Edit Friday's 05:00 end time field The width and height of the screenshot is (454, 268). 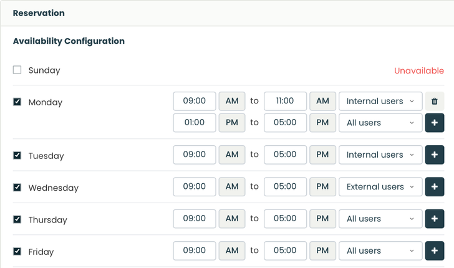(x=285, y=251)
